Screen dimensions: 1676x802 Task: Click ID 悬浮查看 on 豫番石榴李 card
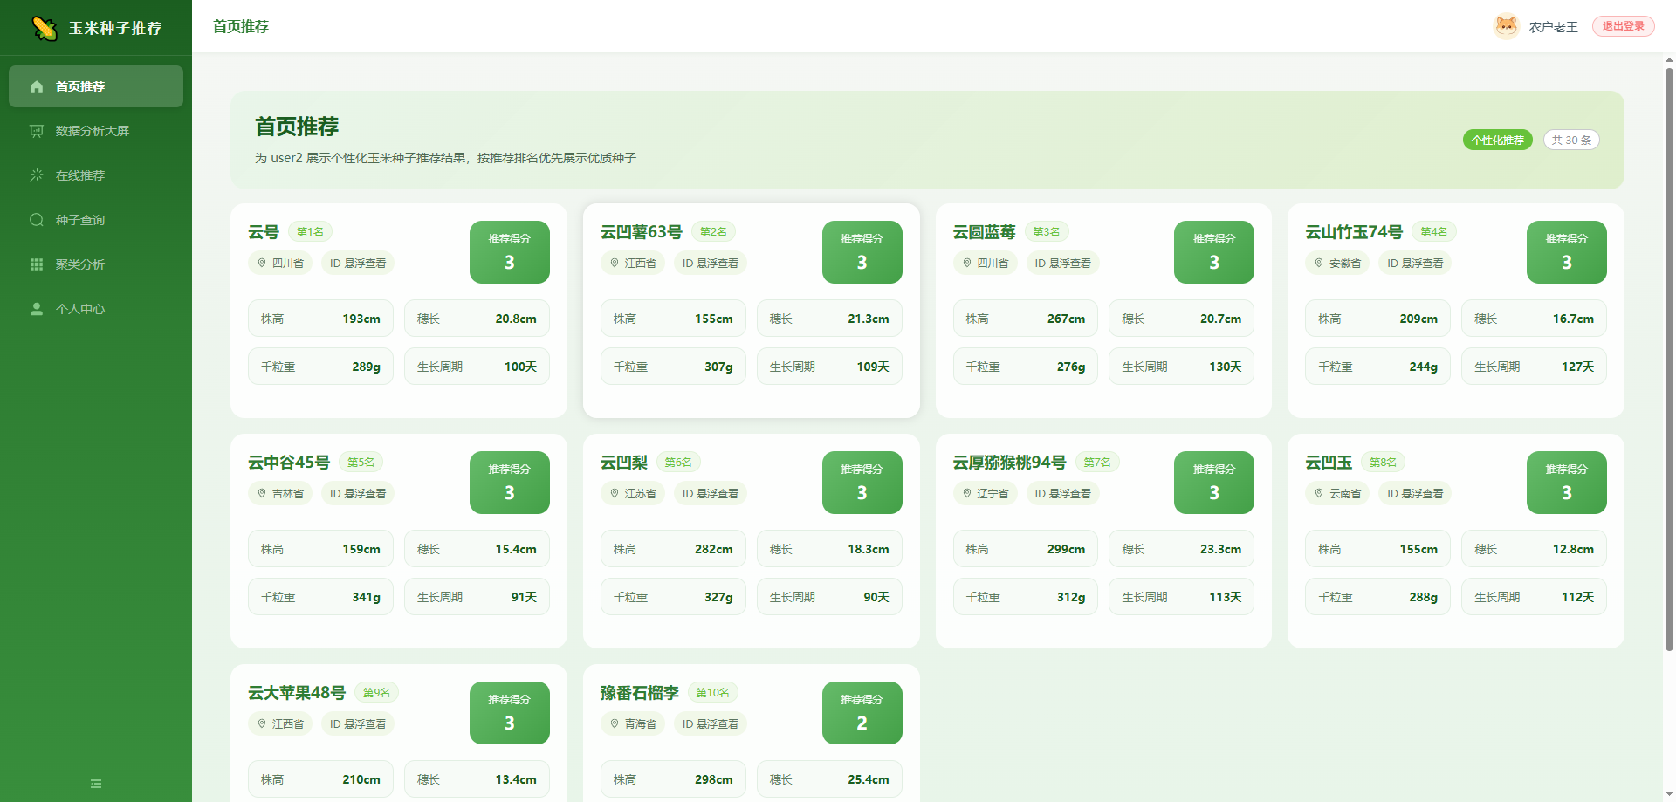click(x=711, y=723)
